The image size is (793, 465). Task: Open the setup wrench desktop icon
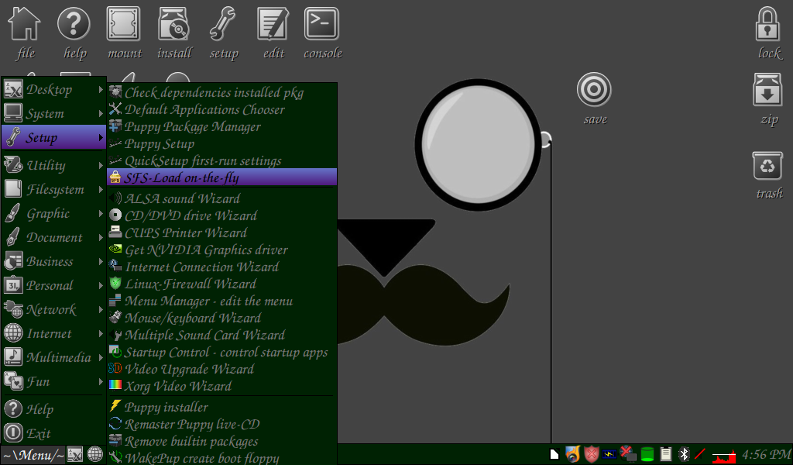click(223, 24)
